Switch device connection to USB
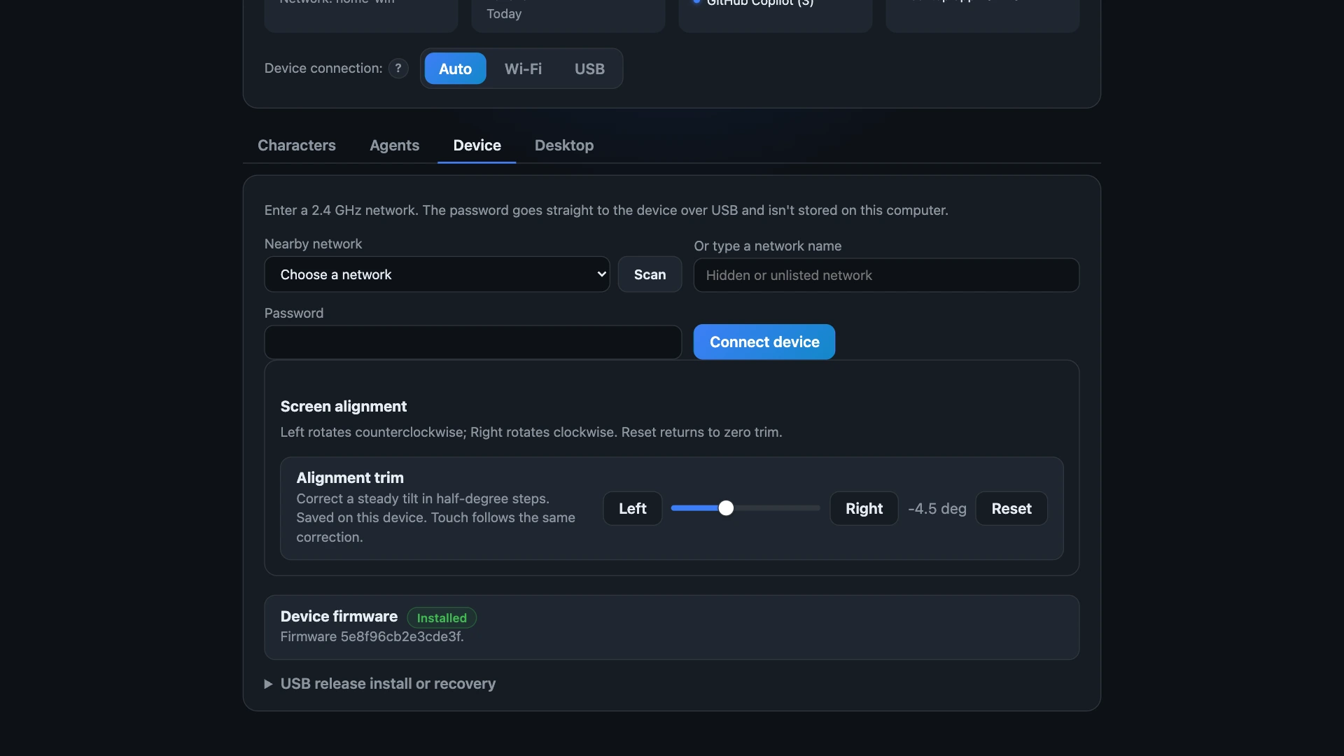Viewport: 1344px width, 756px height. pyautogui.click(x=589, y=69)
